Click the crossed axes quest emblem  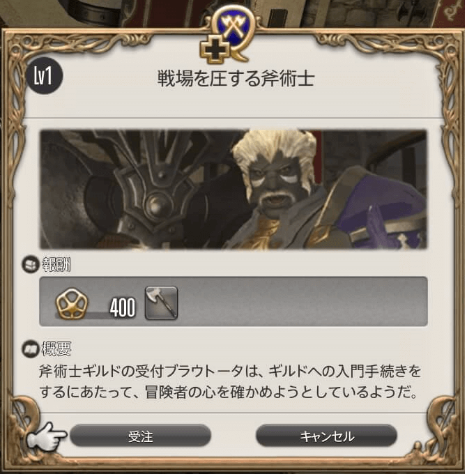pyautogui.click(x=234, y=28)
